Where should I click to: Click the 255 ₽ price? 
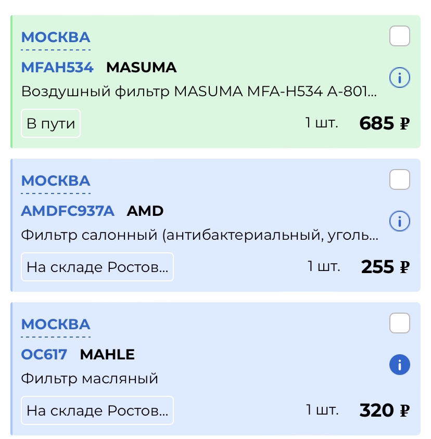pos(385,267)
